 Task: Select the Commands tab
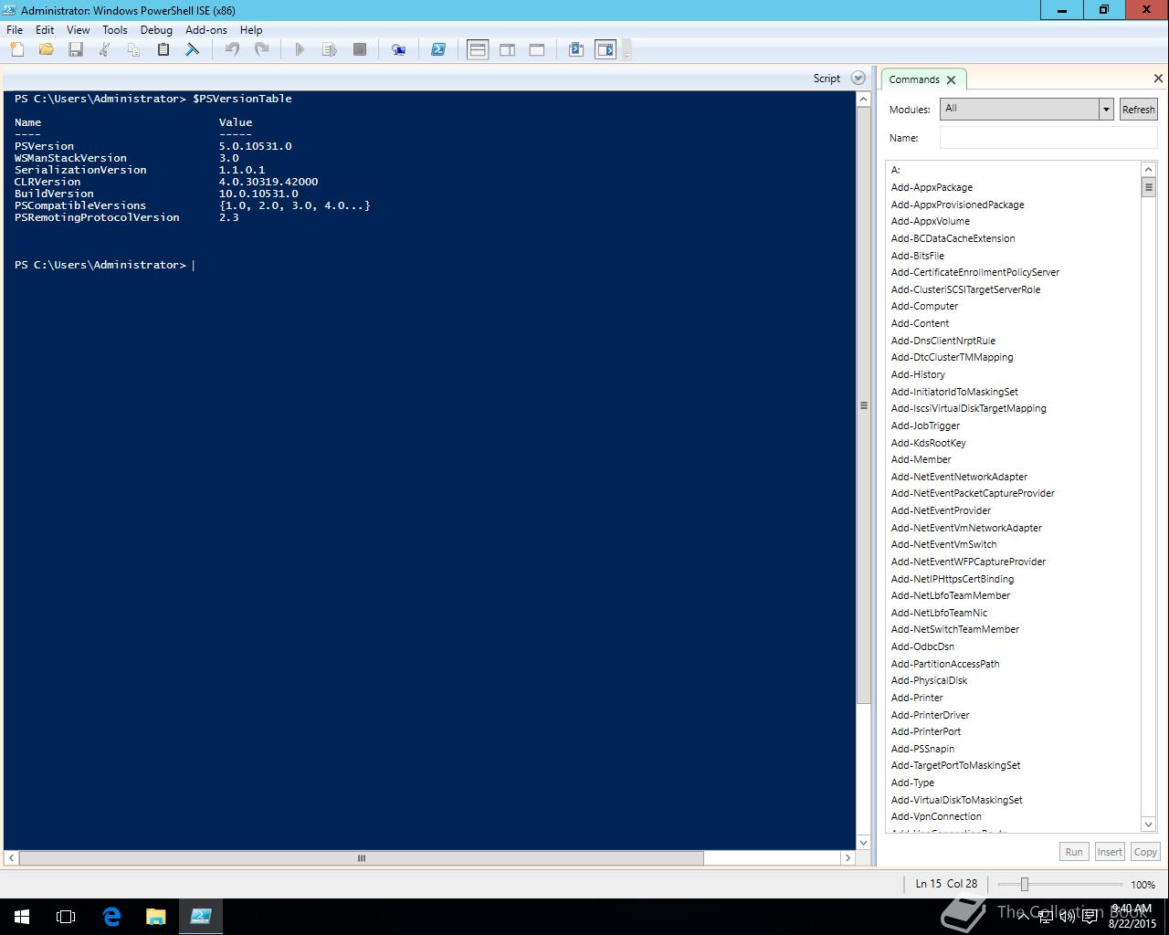(x=914, y=79)
